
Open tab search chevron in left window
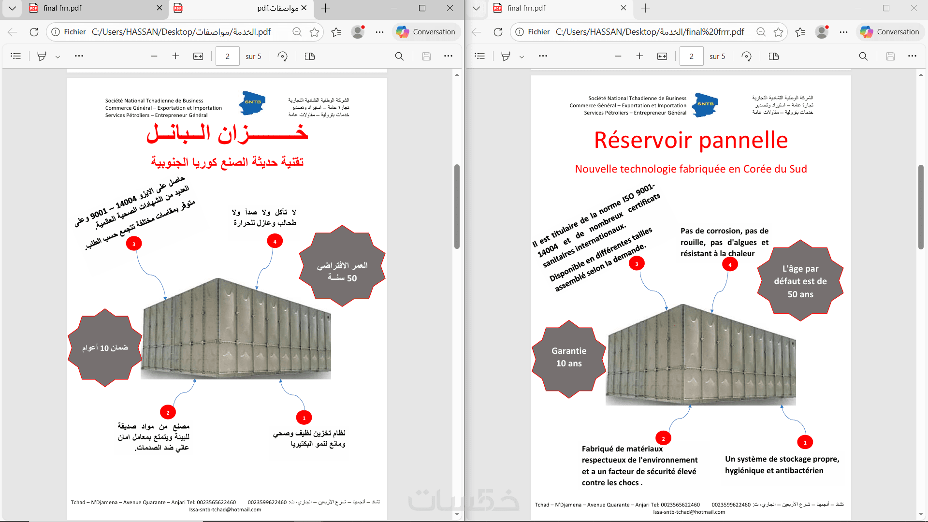click(12, 8)
